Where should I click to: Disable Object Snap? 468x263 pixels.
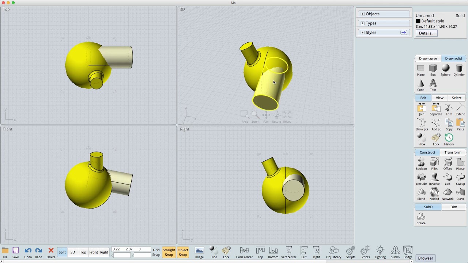183,252
